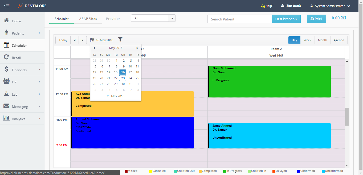Screen dimensions: 363x175
Task: Open the filter funnel icon
Action: [120, 40]
